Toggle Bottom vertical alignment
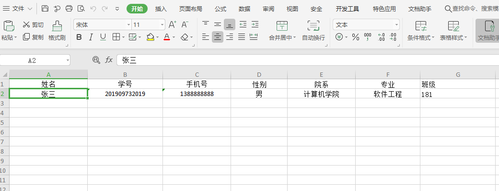 [x=230, y=24]
